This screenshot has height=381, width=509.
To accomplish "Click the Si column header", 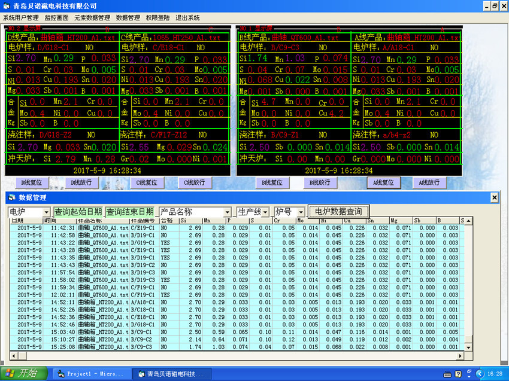I will pos(191,221).
